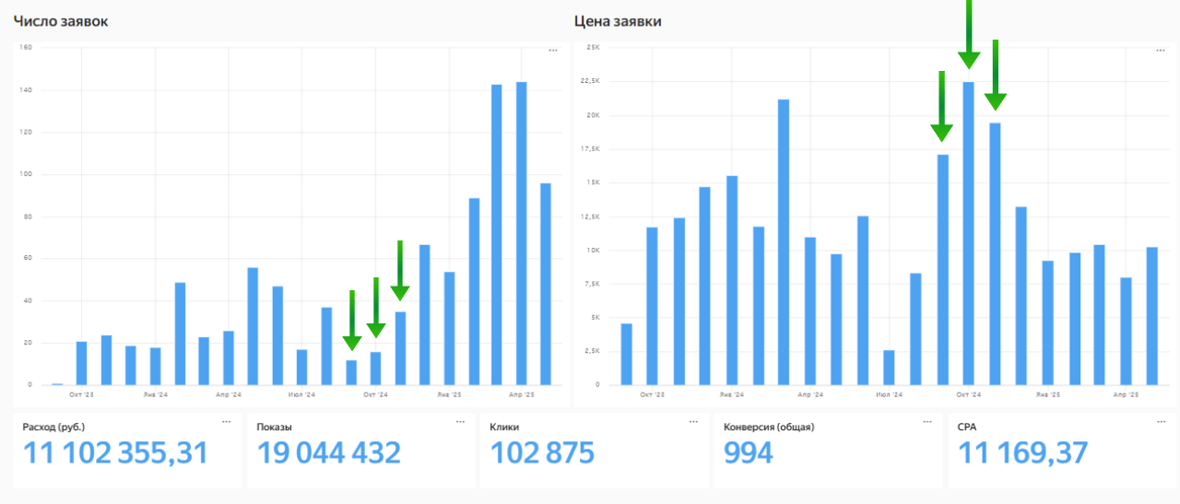
Task: Select the value 102 875
Action: point(542,453)
